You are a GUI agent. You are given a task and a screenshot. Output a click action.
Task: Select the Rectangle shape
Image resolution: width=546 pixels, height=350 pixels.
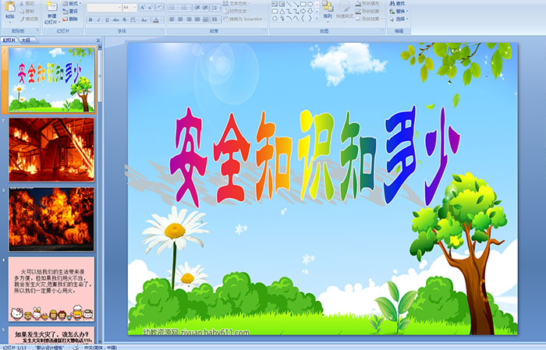click(x=303, y=4)
